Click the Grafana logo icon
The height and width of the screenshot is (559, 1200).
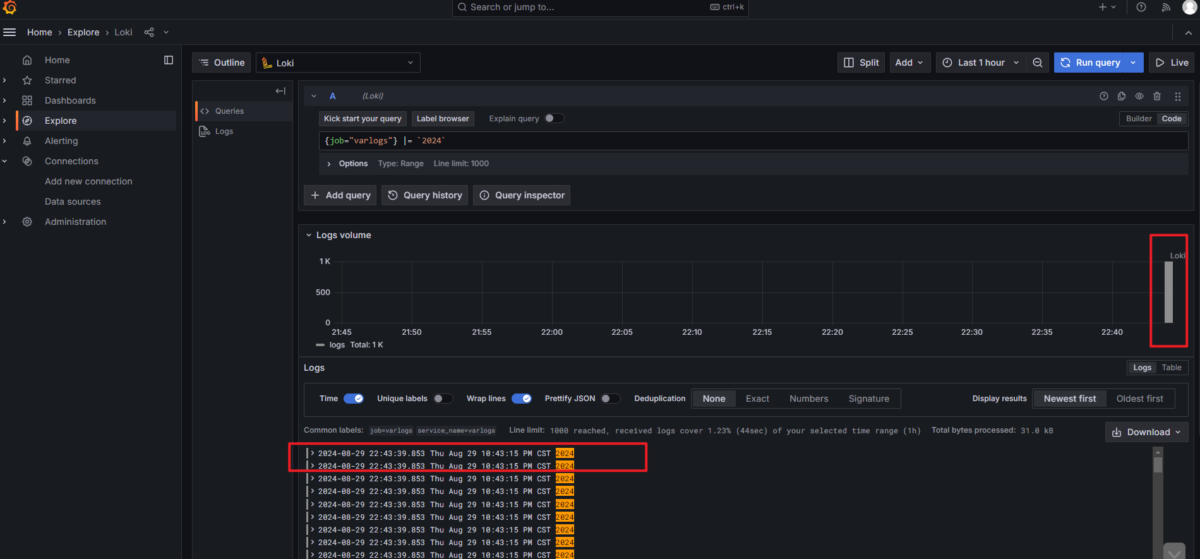point(9,7)
